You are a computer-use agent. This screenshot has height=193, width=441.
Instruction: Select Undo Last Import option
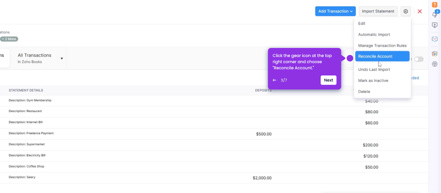(x=382, y=70)
